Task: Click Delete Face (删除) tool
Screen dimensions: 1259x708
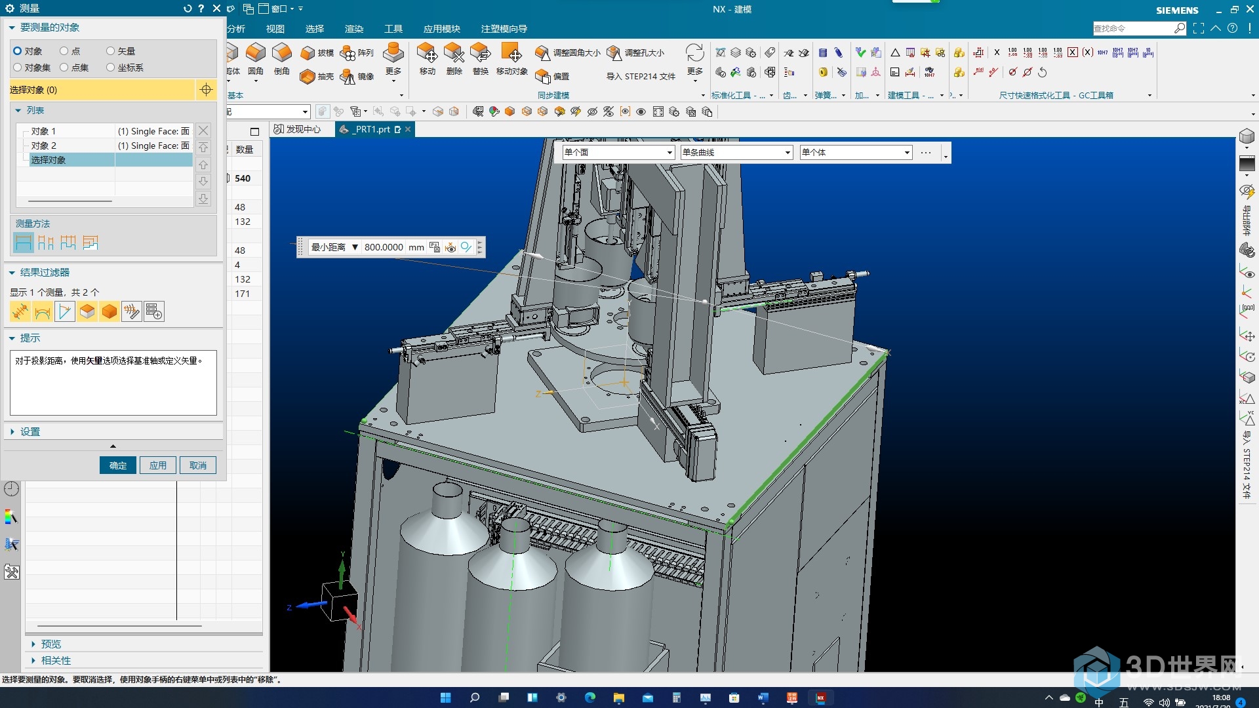Action: point(454,59)
